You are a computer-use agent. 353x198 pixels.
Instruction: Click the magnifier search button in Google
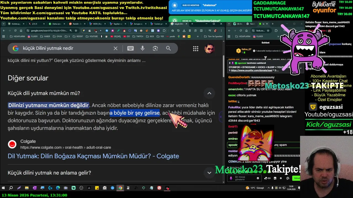tap(169, 48)
